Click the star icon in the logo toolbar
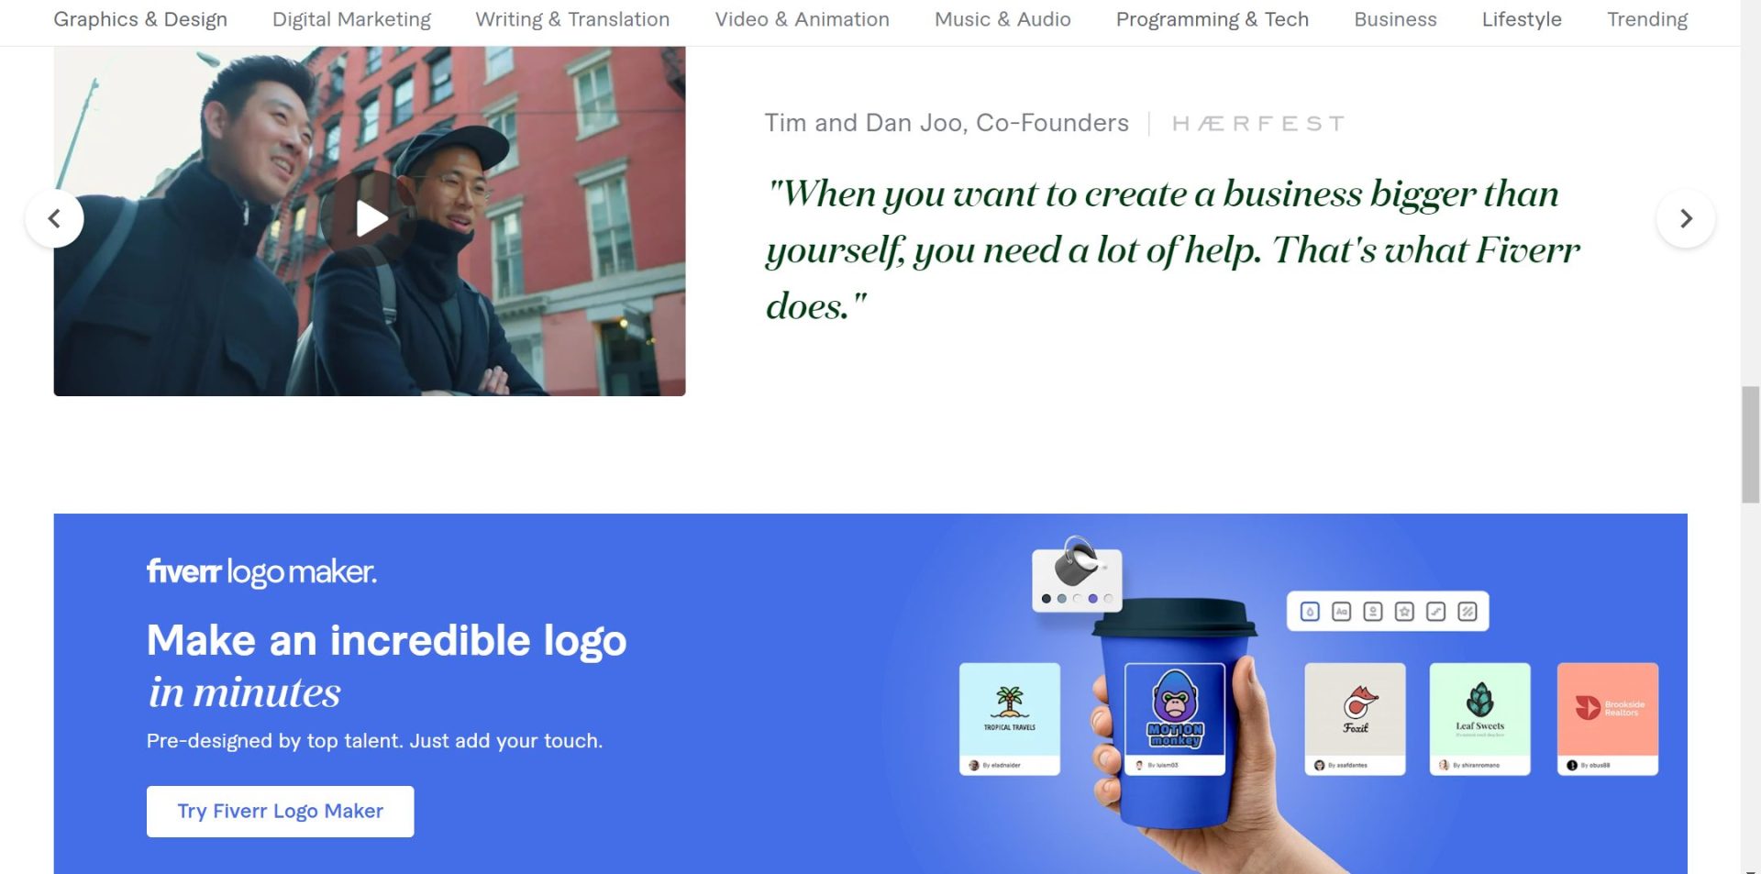This screenshot has width=1761, height=874. click(x=1404, y=612)
